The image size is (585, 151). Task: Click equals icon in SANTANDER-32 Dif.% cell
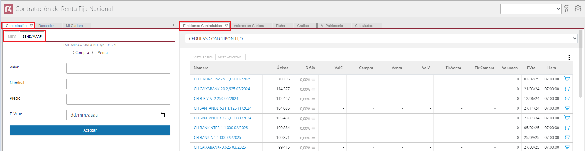(x=313, y=119)
